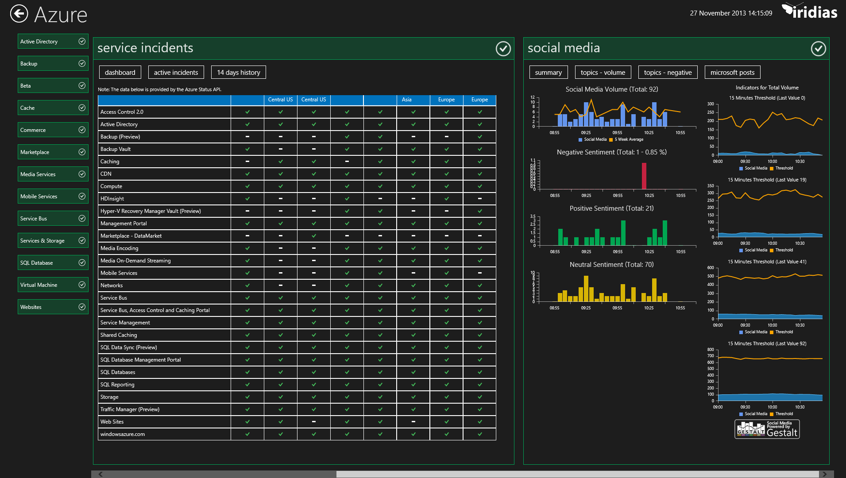
Task: Click the 5 Week Average legend entry
Action: [x=626, y=139]
